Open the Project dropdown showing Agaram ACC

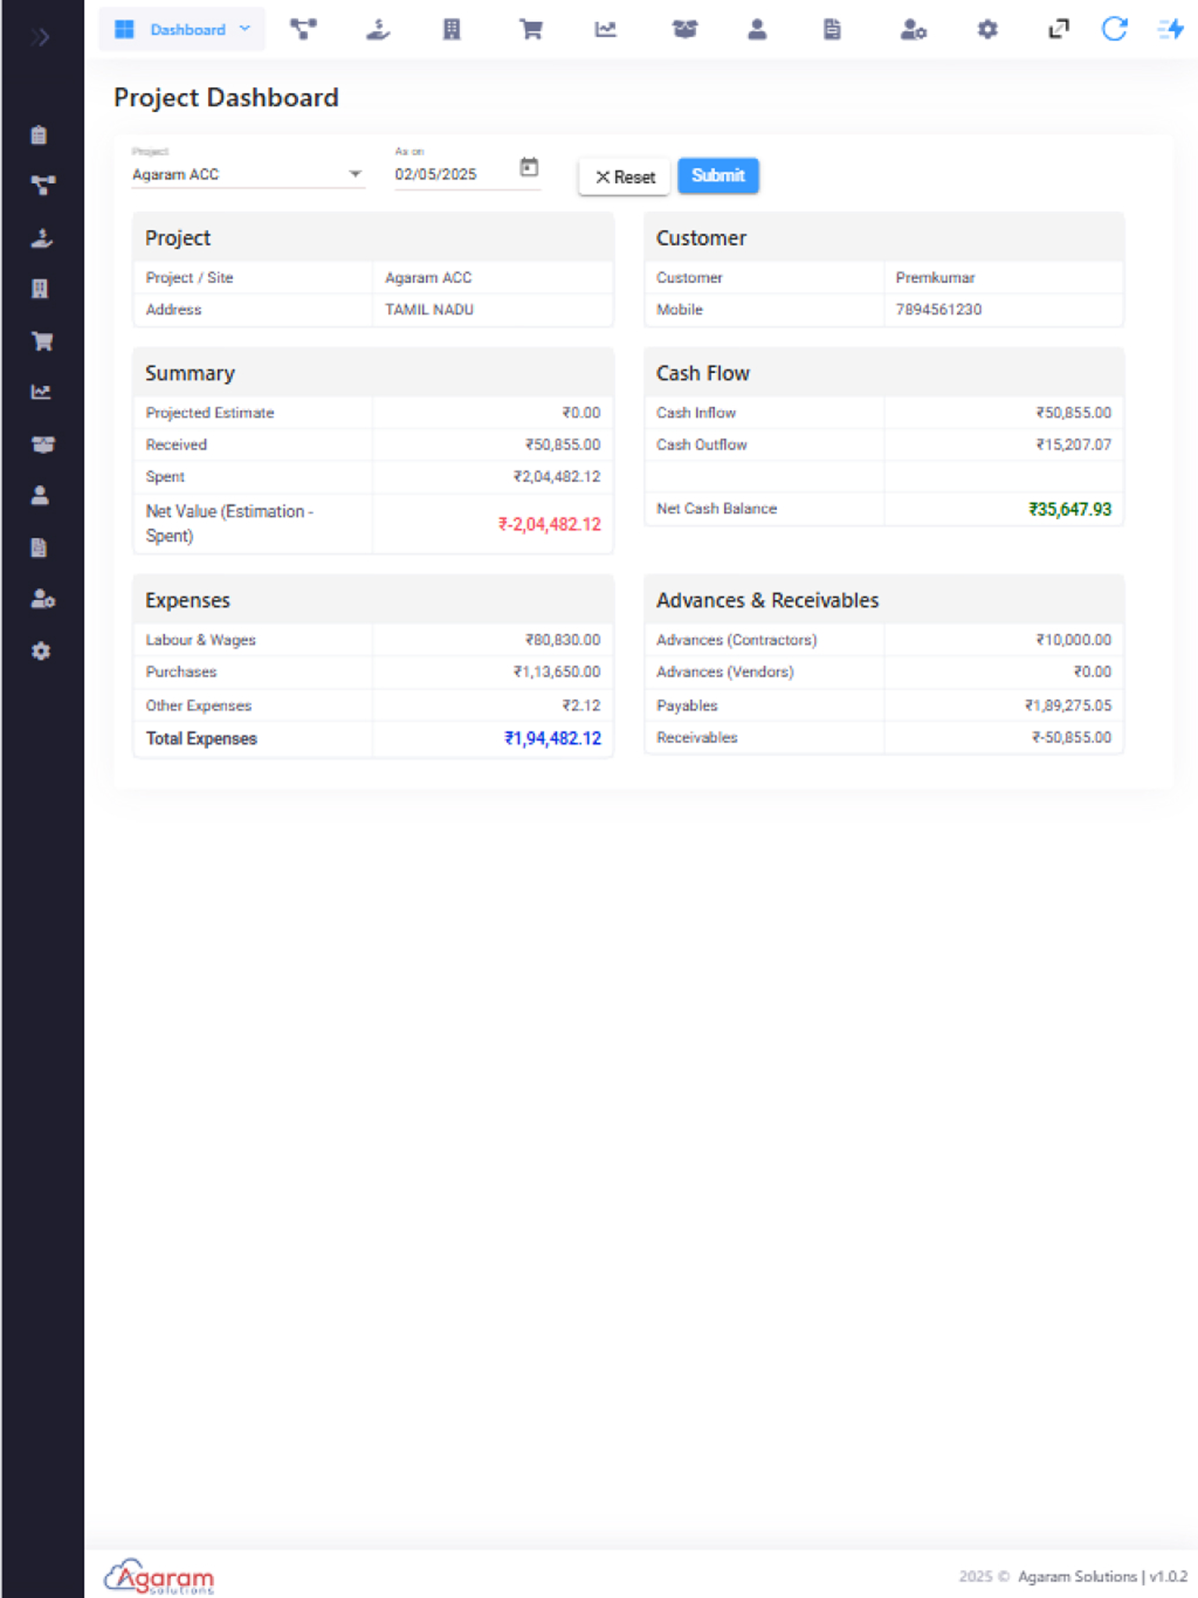click(248, 174)
